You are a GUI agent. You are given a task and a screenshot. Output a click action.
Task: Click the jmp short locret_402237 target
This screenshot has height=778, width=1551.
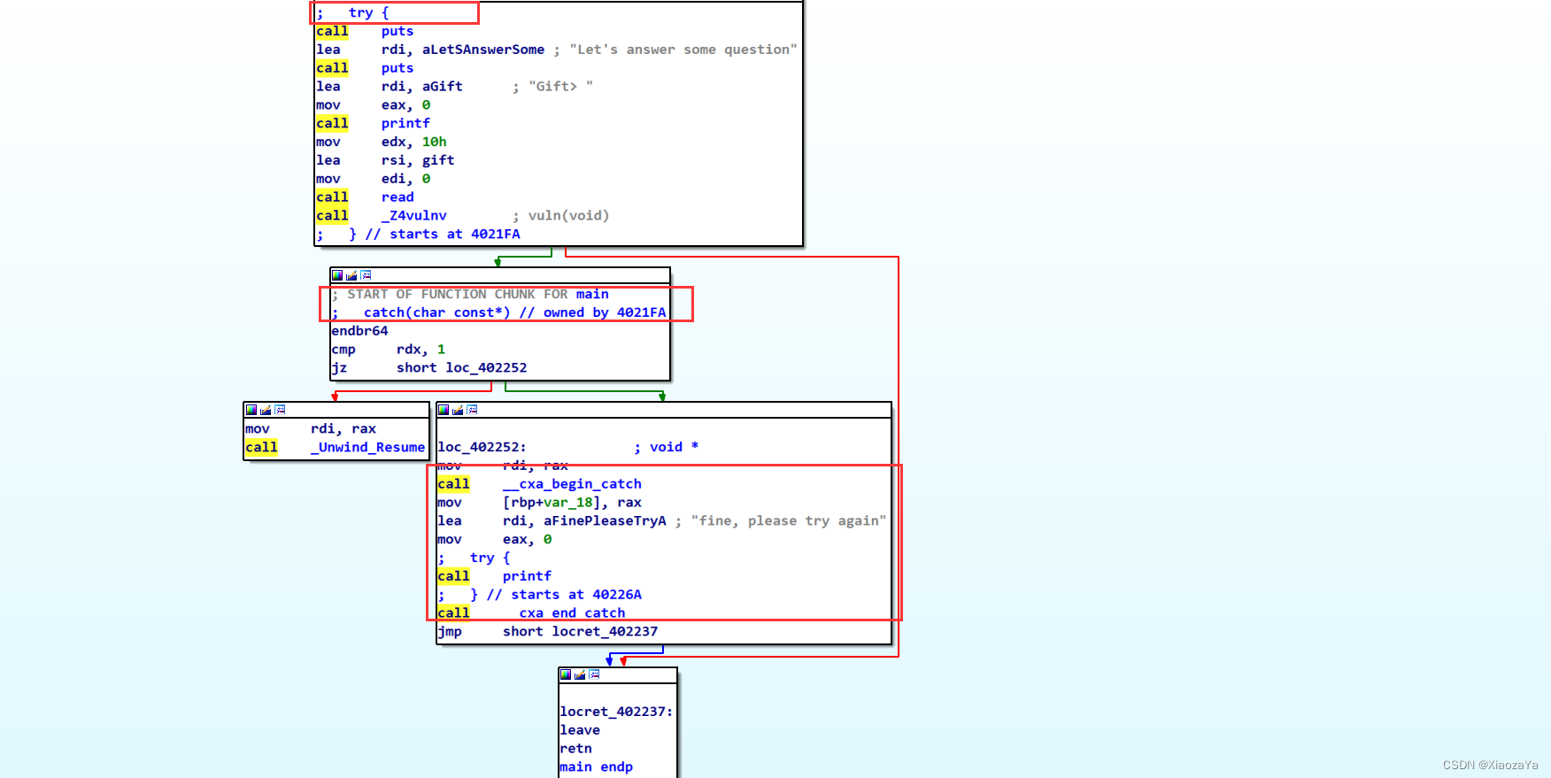pos(605,632)
